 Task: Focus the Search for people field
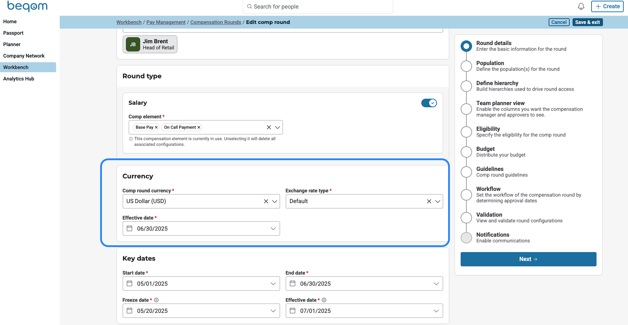click(x=318, y=6)
